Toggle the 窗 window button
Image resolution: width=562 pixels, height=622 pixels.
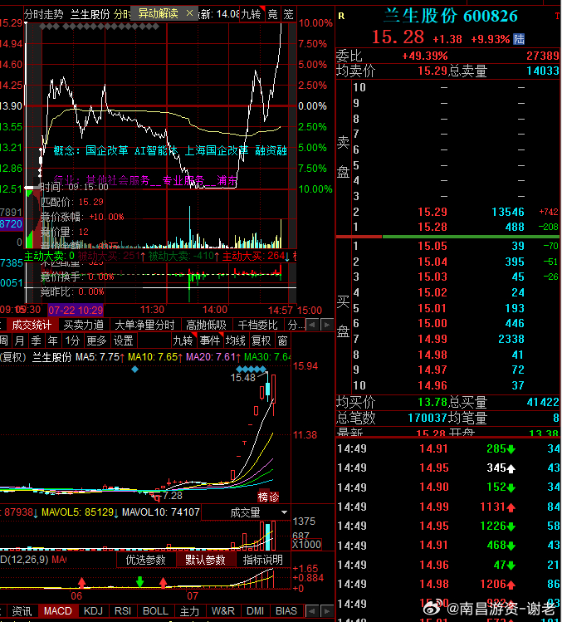tap(282, 340)
